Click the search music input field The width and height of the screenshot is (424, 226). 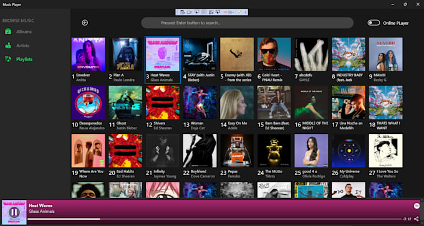point(247,23)
